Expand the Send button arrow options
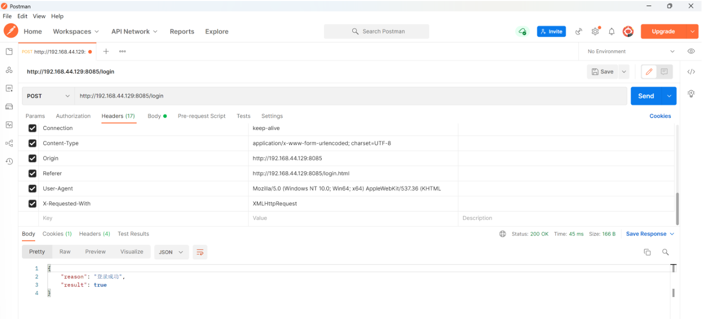The width and height of the screenshot is (702, 319). pos(669,96)
